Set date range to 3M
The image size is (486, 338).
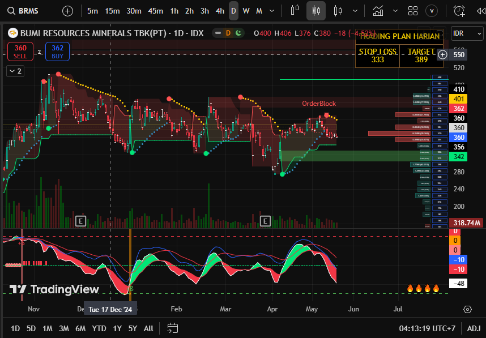point(64,328)
